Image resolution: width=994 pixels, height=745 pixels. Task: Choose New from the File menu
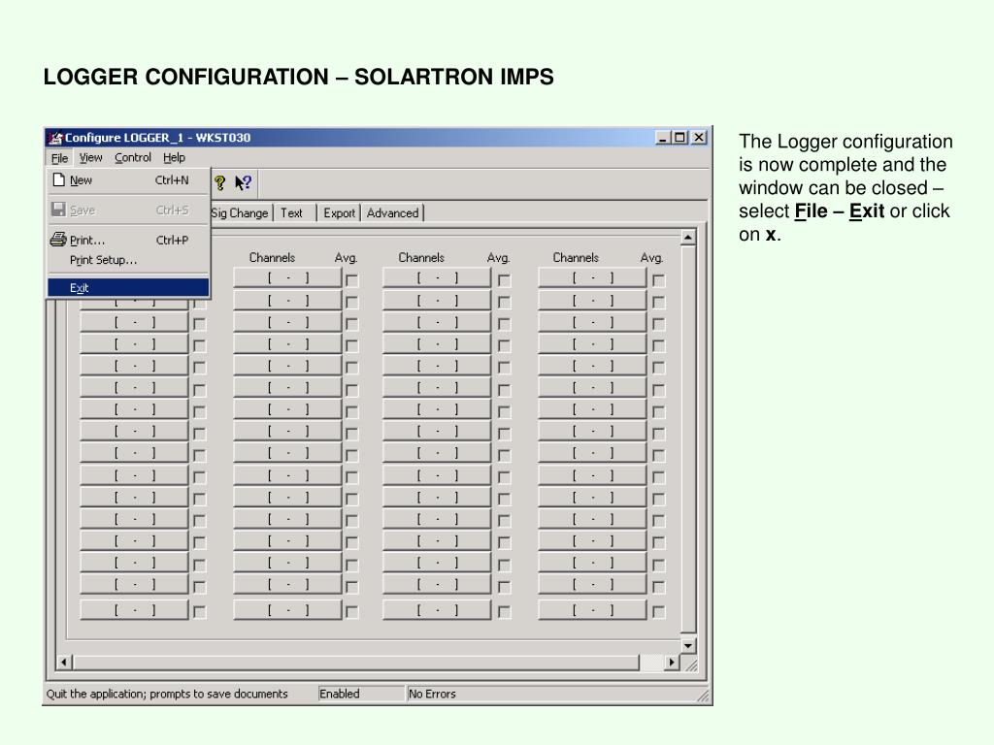tap(129, 180)
